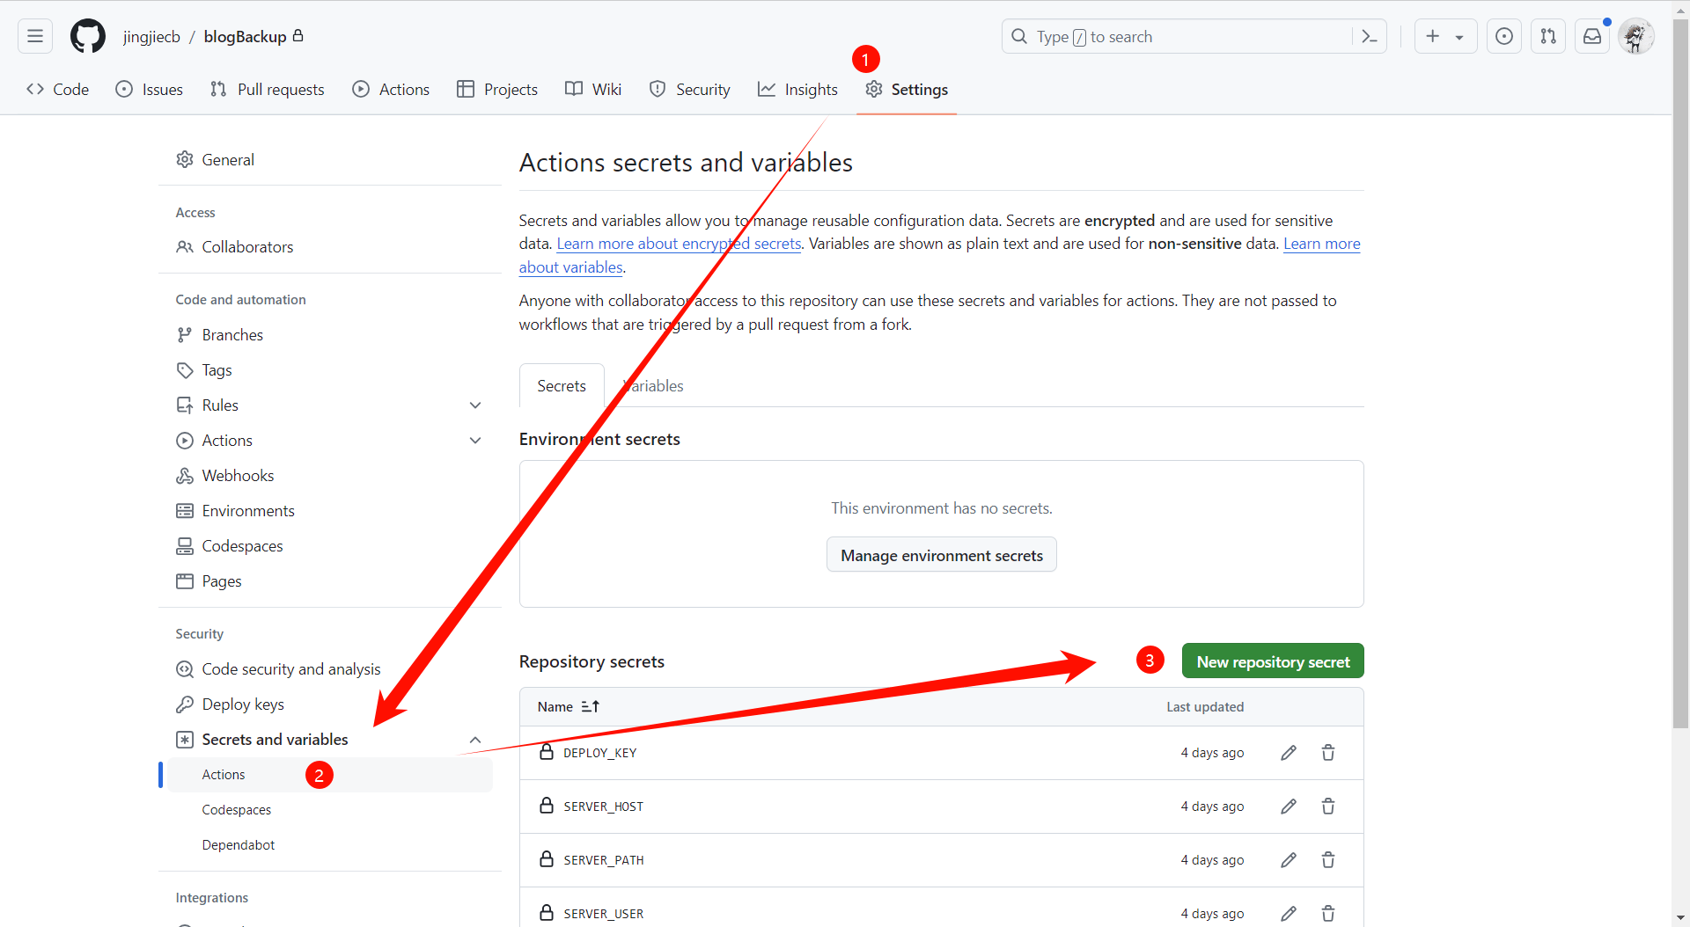This screenshot has width=1690, height=927.
Task: Open the jingjiecb owner link
Action: pos(151,36)
